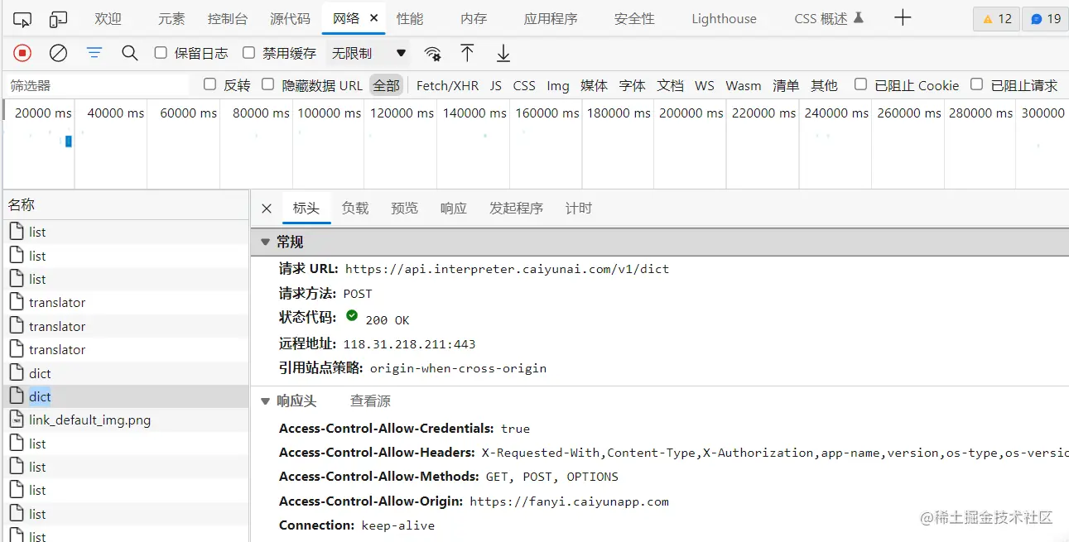Click the 名称 column header

click(125, 204)
